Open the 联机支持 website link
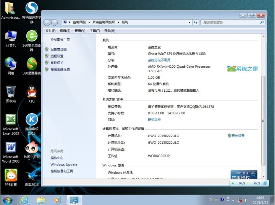The image size is (275, 205). point(154,119)
